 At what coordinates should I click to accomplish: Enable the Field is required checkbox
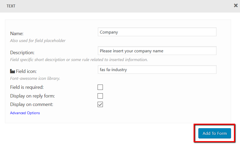click(x=100, y=87)
